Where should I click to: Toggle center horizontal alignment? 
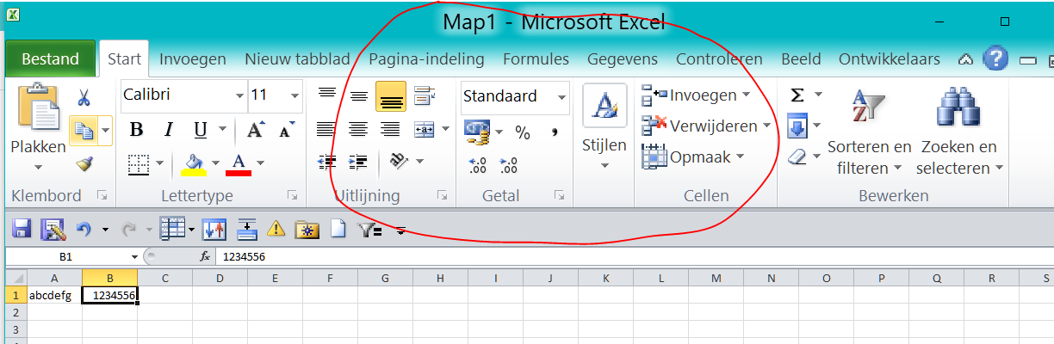point(358,129)
